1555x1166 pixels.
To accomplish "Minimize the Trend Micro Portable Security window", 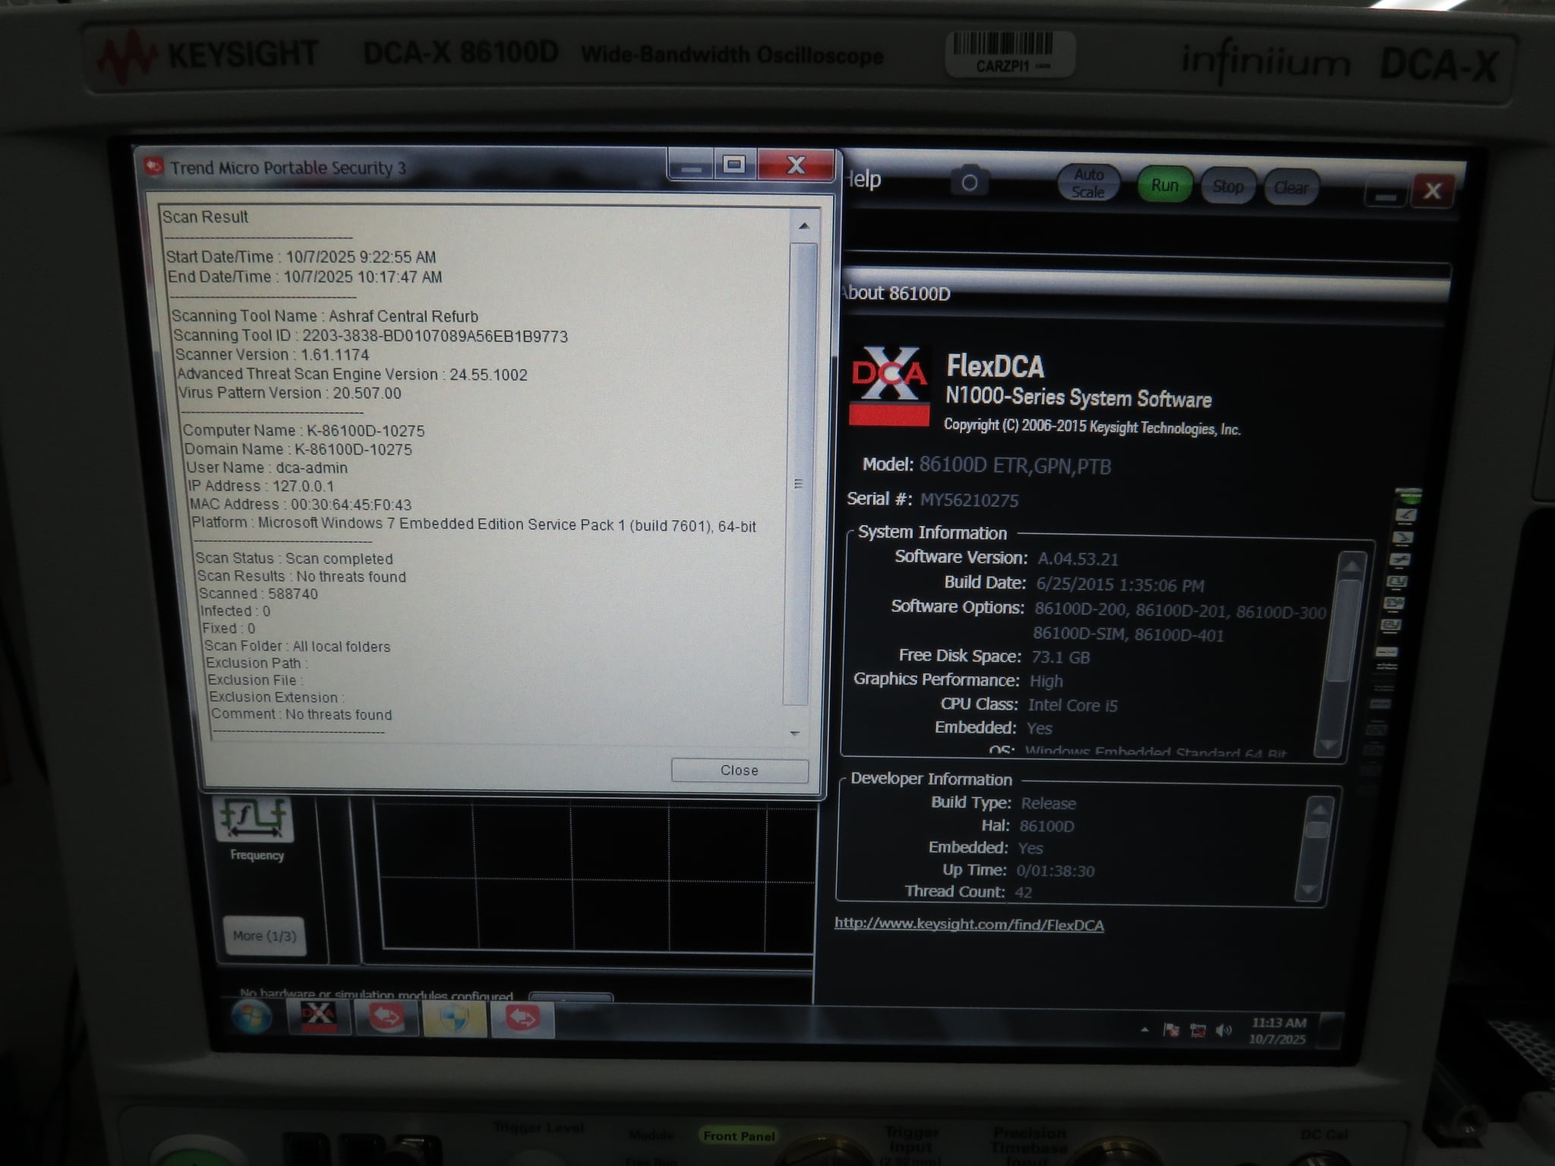I will 690,165.
